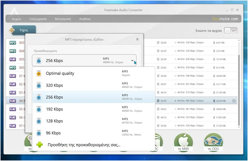Maximize the Freemake Audio Converter window
Screen dimensions: 248x161
(x=232, y=10)
